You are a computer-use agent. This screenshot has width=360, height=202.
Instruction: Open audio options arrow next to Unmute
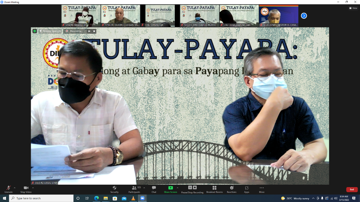pyautogui.click(x=15, y=188)
